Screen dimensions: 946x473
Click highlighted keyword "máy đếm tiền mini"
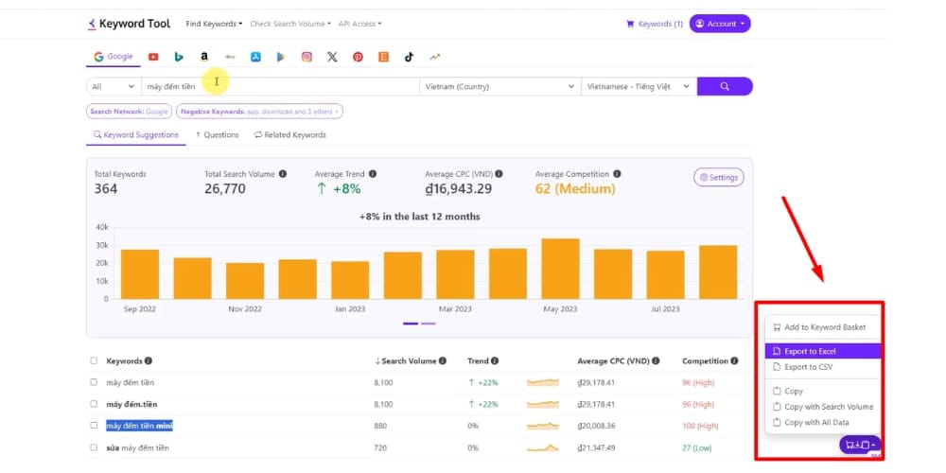[140, 426]
